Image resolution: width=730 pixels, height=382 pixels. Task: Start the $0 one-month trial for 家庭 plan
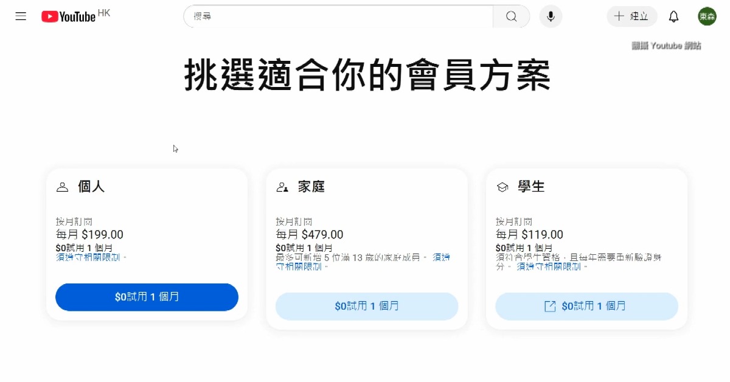click(367, 306)
